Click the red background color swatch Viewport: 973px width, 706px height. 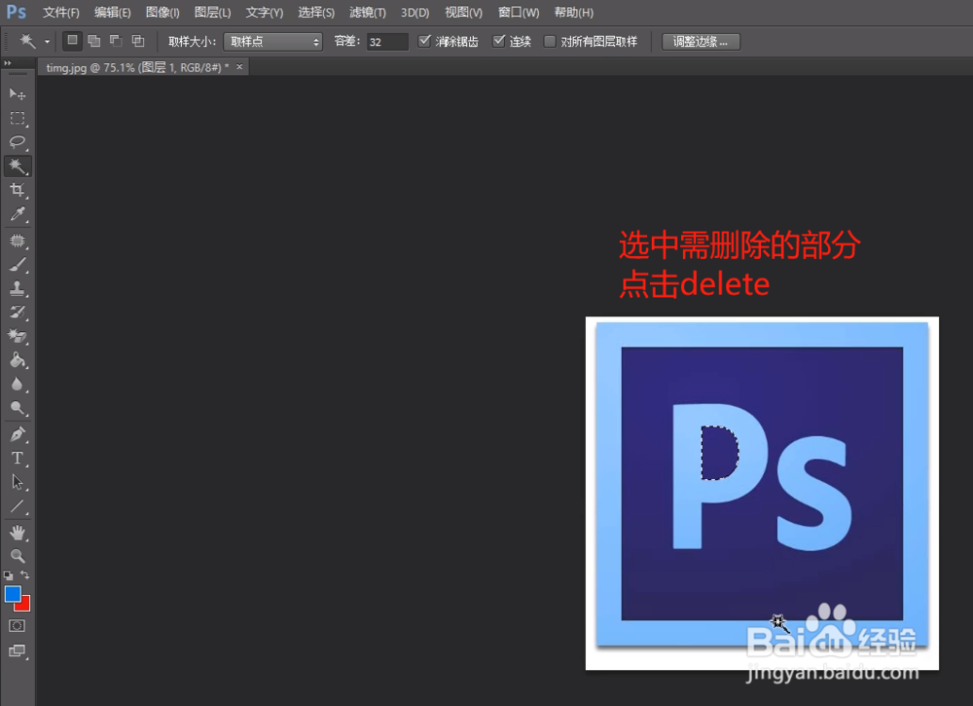[25, 606]
